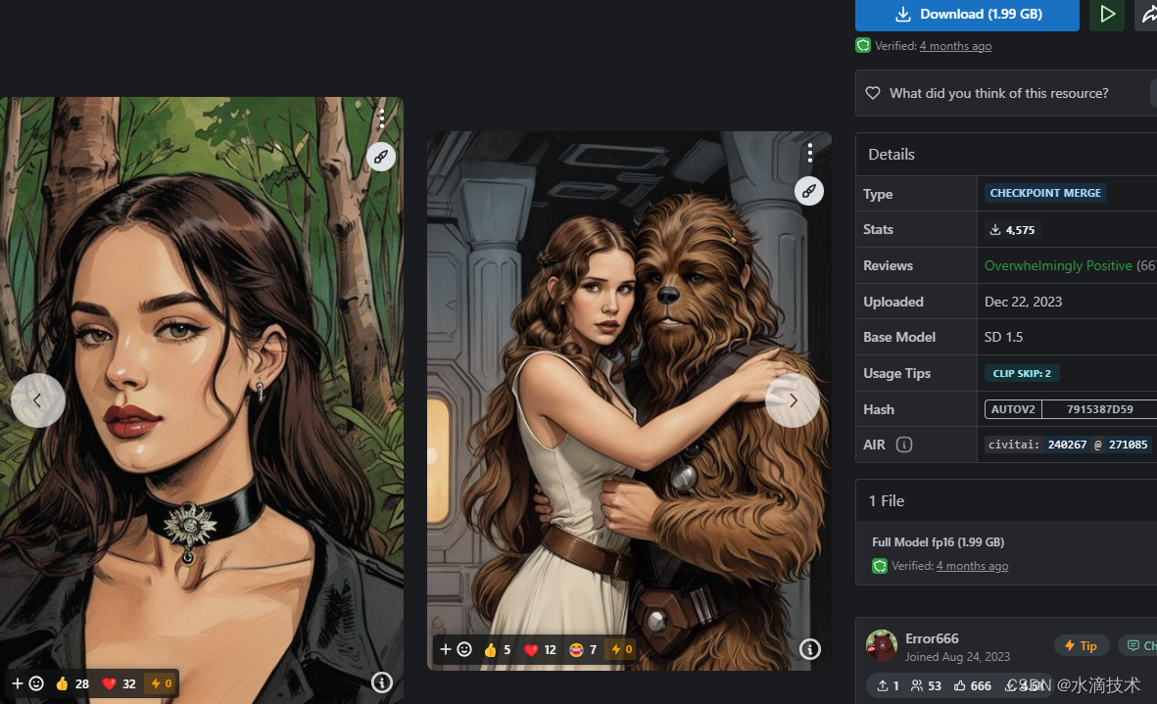1157x704 pixels.
Task: Click the remix brush icon on Chewbacca image
Action: click(808, 191)
